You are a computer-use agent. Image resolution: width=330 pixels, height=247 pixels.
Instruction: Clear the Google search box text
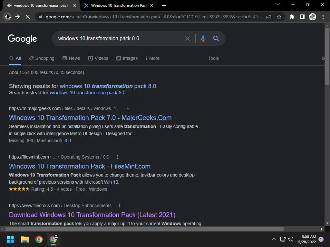(187, 39)
